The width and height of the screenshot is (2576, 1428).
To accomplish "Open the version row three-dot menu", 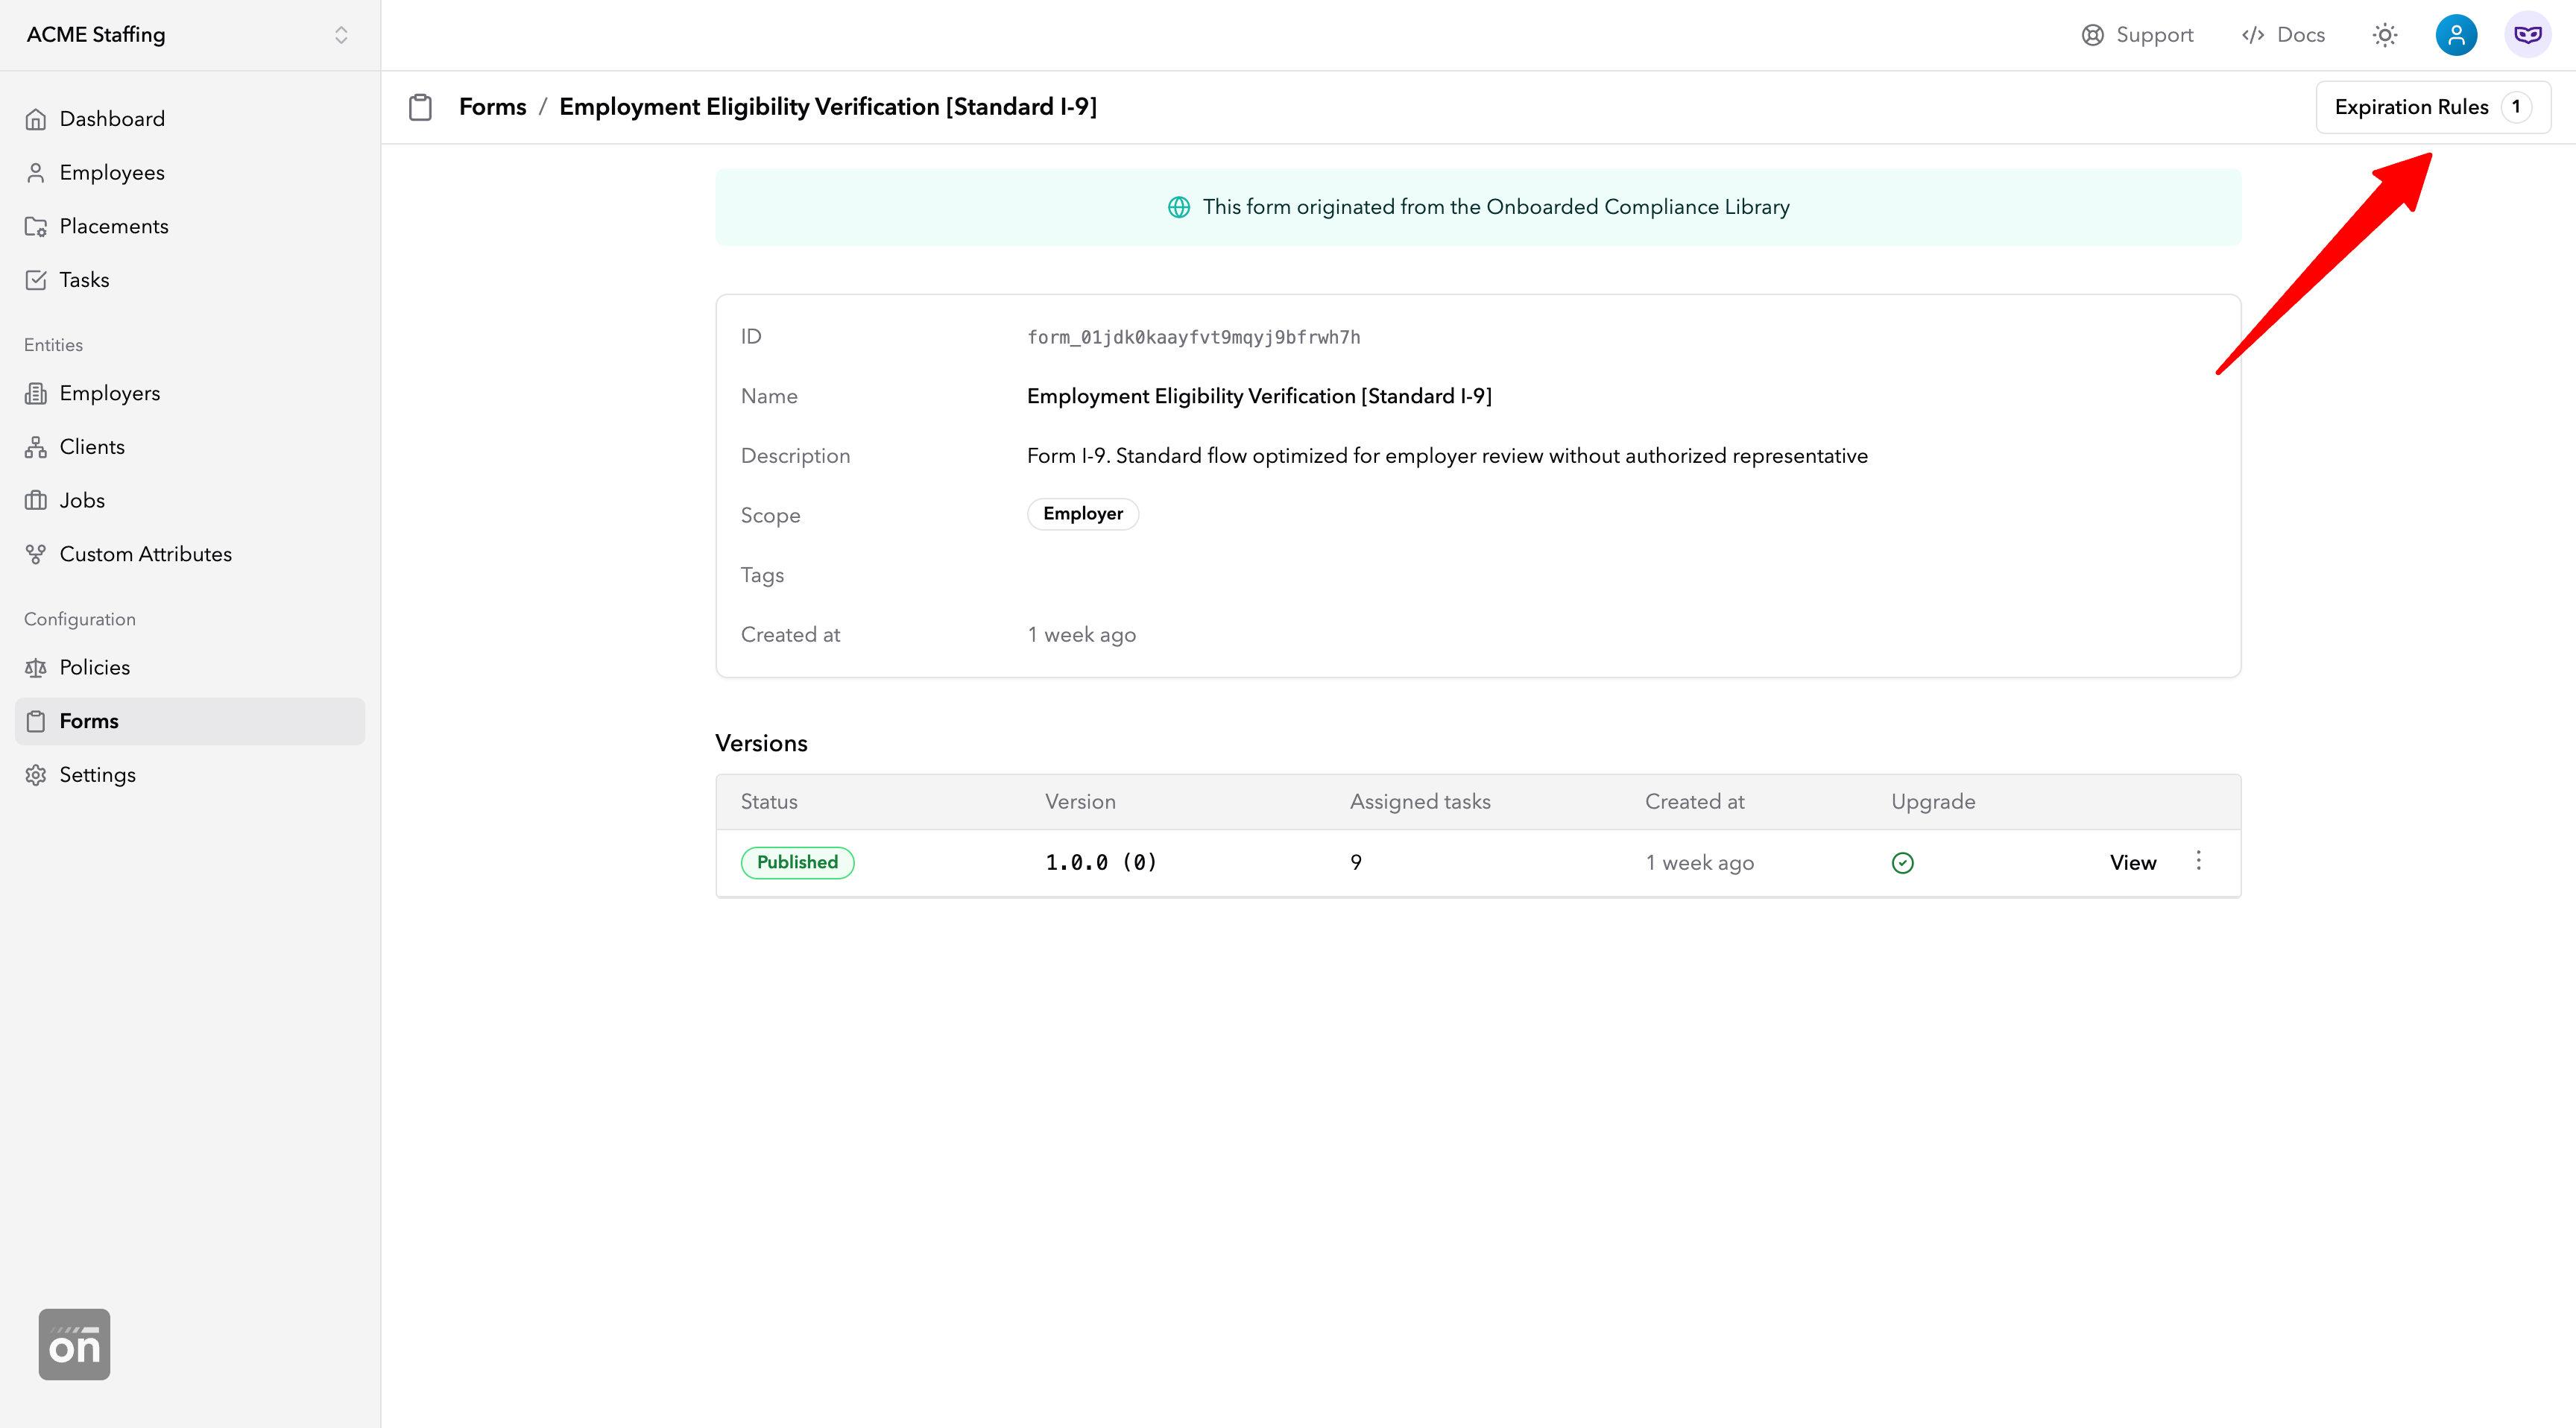I will [2198, 861].
